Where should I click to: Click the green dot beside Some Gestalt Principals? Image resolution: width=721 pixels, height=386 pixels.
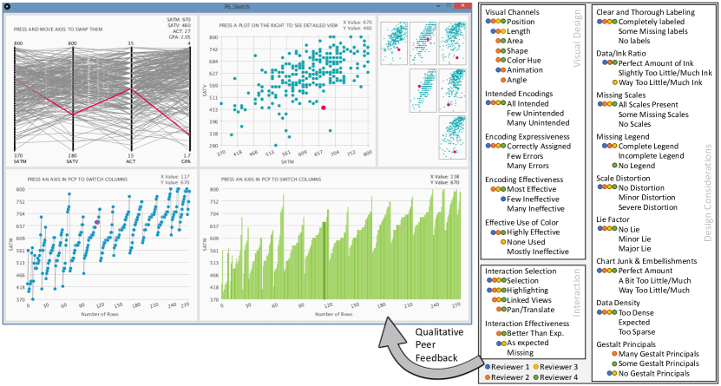(614, 363)
